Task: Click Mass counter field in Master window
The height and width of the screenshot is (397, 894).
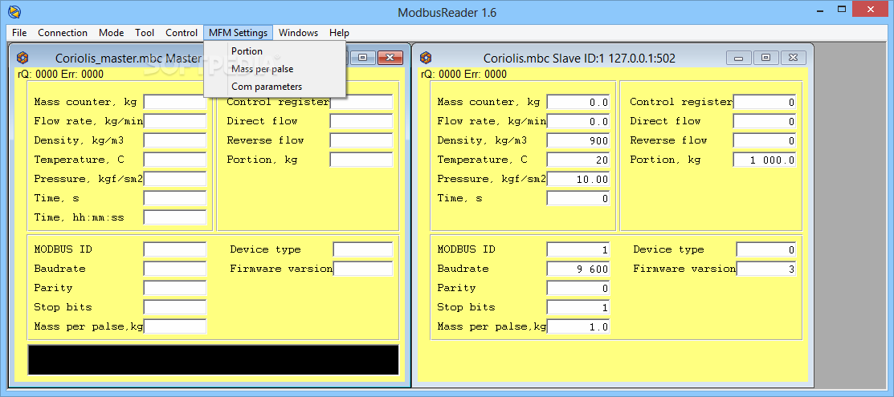Action: pyautogui.click(x=175, y=102)
